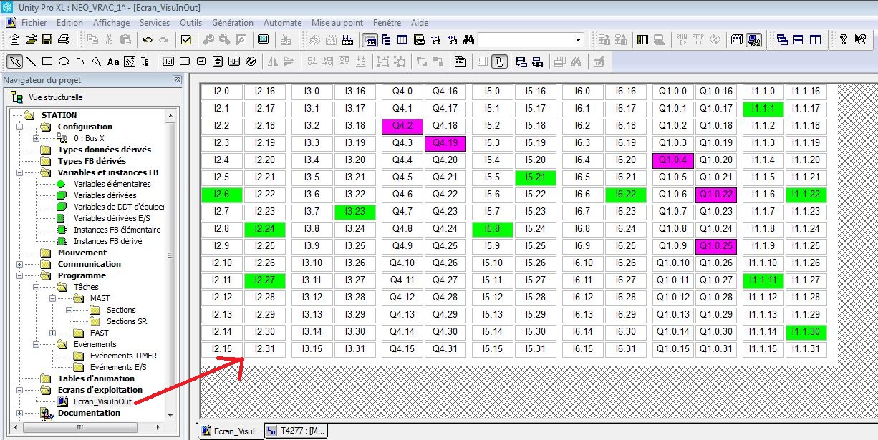Click the Print icon in toolbar
This screenshot has width=878, height=440.
tap(64, 40)
